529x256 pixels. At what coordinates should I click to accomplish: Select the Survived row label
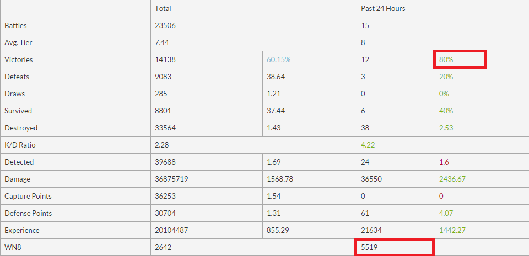click(x=18, y=111)
